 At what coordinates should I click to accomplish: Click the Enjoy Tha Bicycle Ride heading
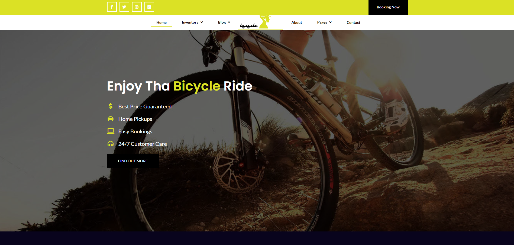tap(180, 86)
